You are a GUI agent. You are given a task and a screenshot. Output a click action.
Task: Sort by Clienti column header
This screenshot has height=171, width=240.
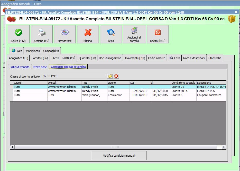click(x=30, y=83)
